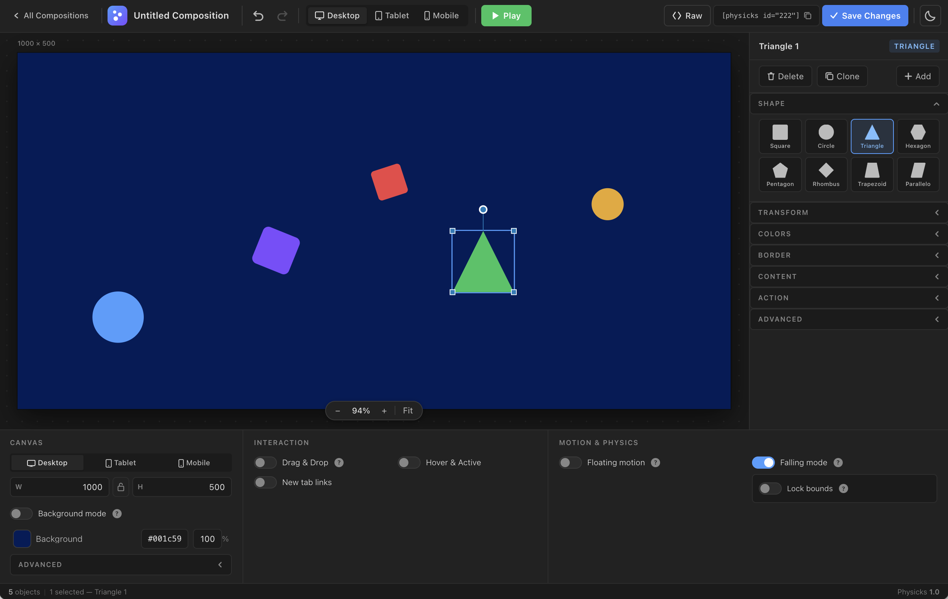
Task: Select the blue circle on canvas
Action: 118,317
